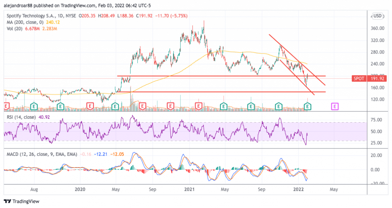Click the volume average value 2.283M
Image resolution: width=392 pixels, height=208 pixels.
pyautogui.click(x=49, y=29)
